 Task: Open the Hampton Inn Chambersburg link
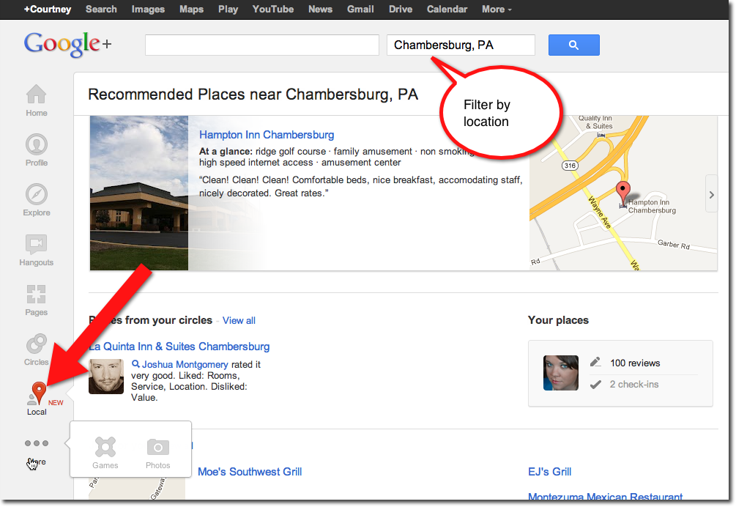267,135
